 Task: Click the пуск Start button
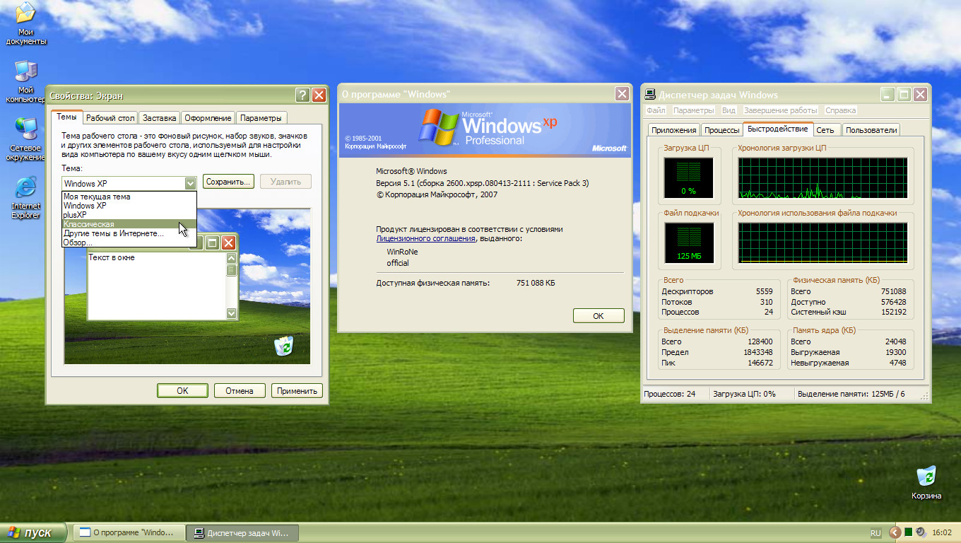[34, 532]
